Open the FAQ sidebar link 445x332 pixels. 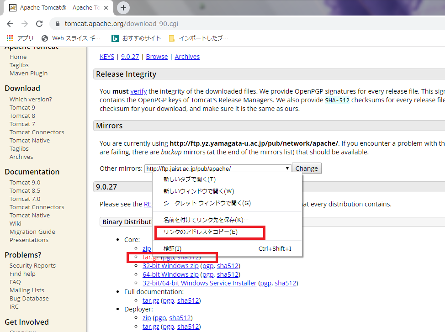(x=15, y=282)
